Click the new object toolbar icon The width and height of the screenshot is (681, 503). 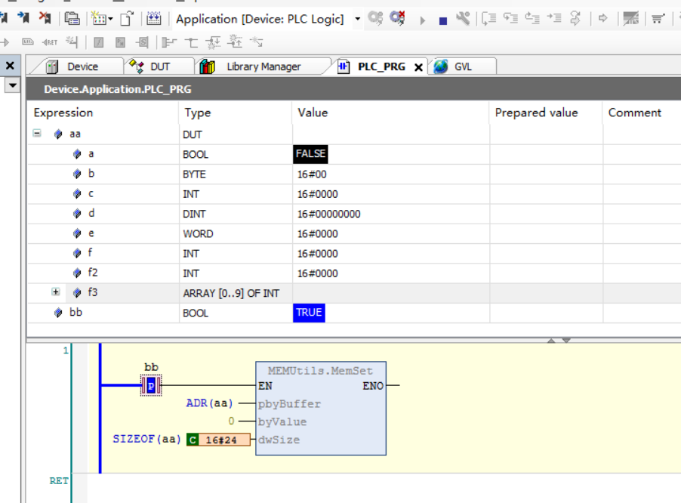(99, 19)
